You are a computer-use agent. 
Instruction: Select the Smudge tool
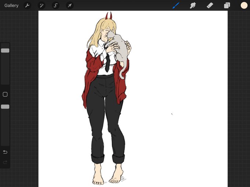click(x=193, y=5)
